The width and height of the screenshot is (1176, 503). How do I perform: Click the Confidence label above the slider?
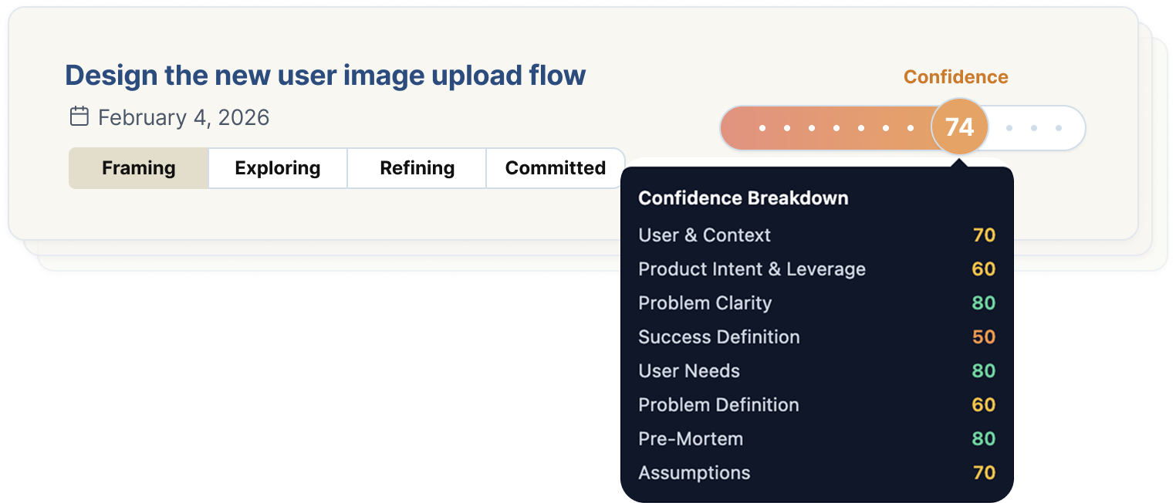tap(955, 76)
